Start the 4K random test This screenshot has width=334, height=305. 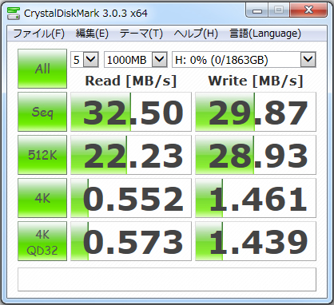(x=42, y=198)
